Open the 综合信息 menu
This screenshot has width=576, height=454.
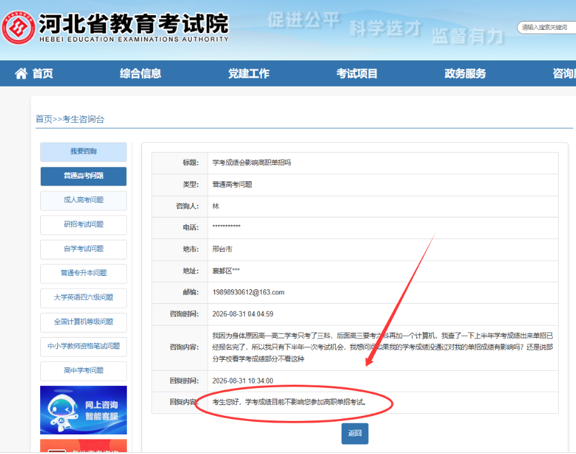140,73
